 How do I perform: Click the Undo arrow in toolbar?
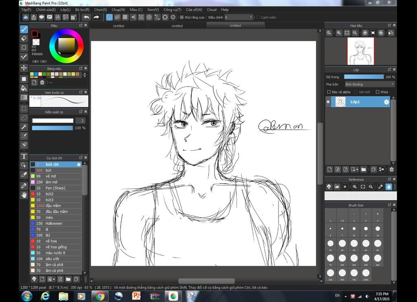[86, 17]
